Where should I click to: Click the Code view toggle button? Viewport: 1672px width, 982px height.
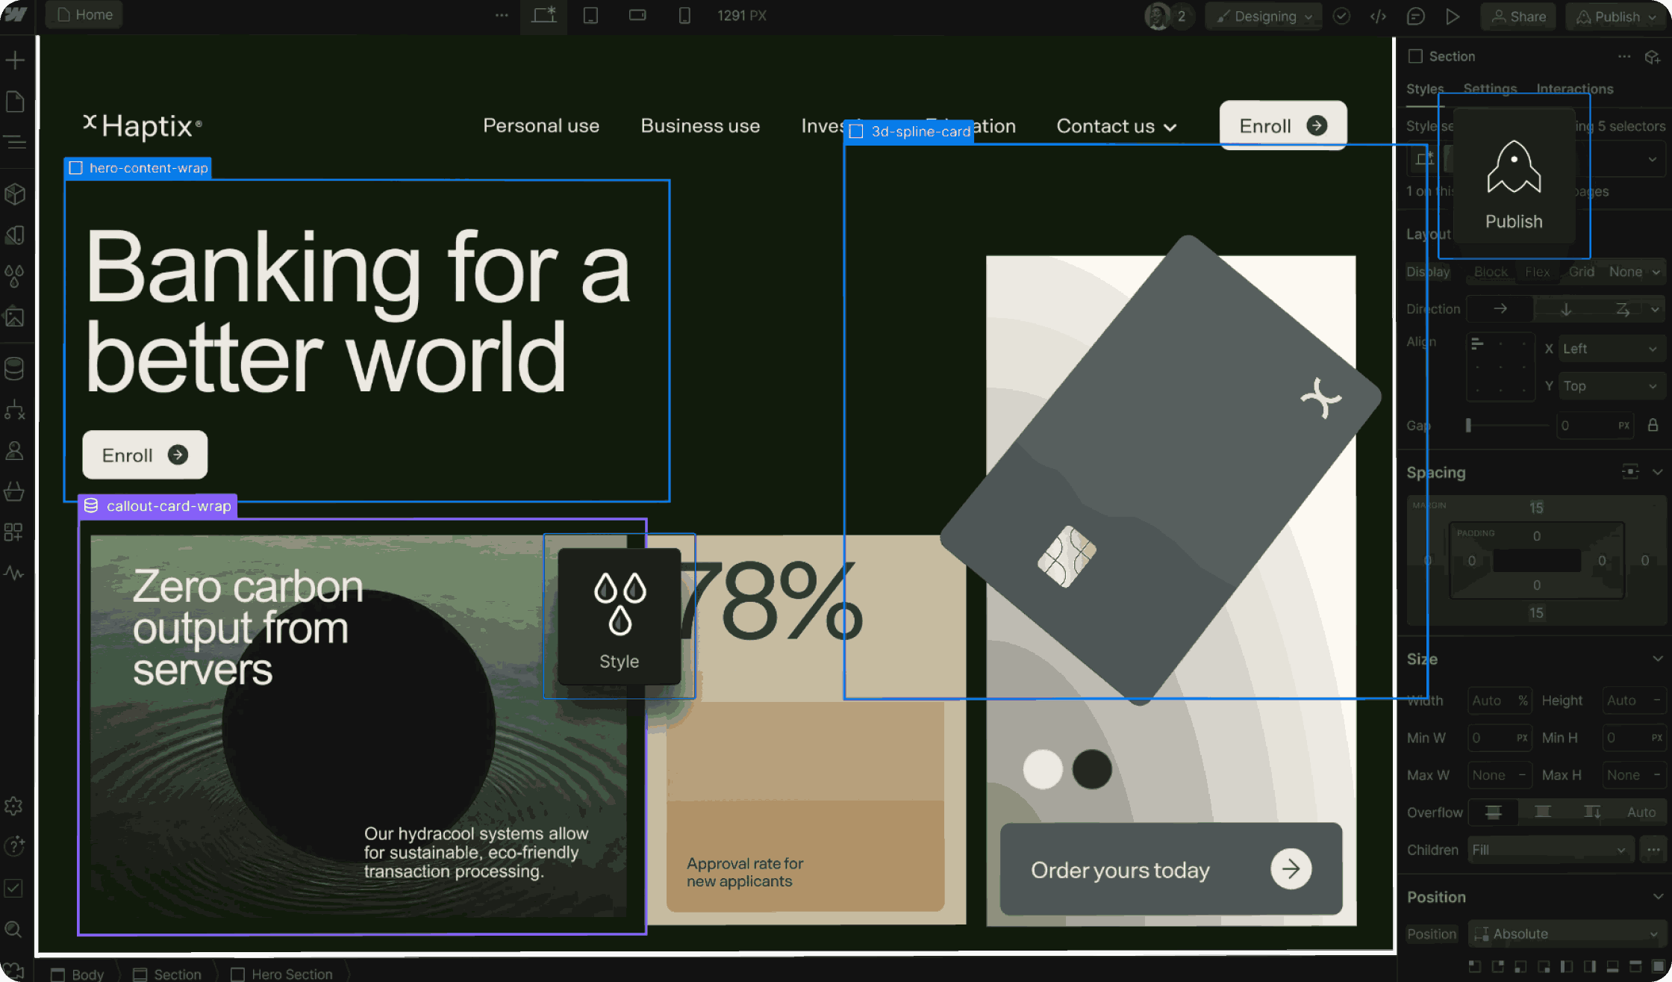coord(1379,15)
